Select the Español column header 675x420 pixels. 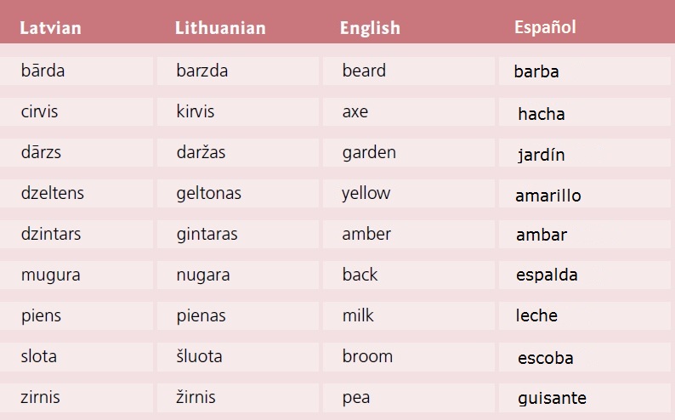(545, 27)
